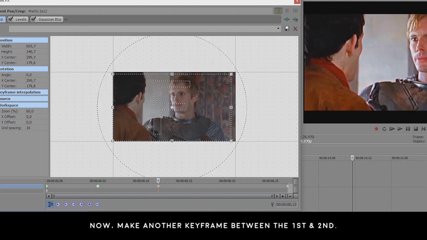Remove selected plug-in from chain

295,20
